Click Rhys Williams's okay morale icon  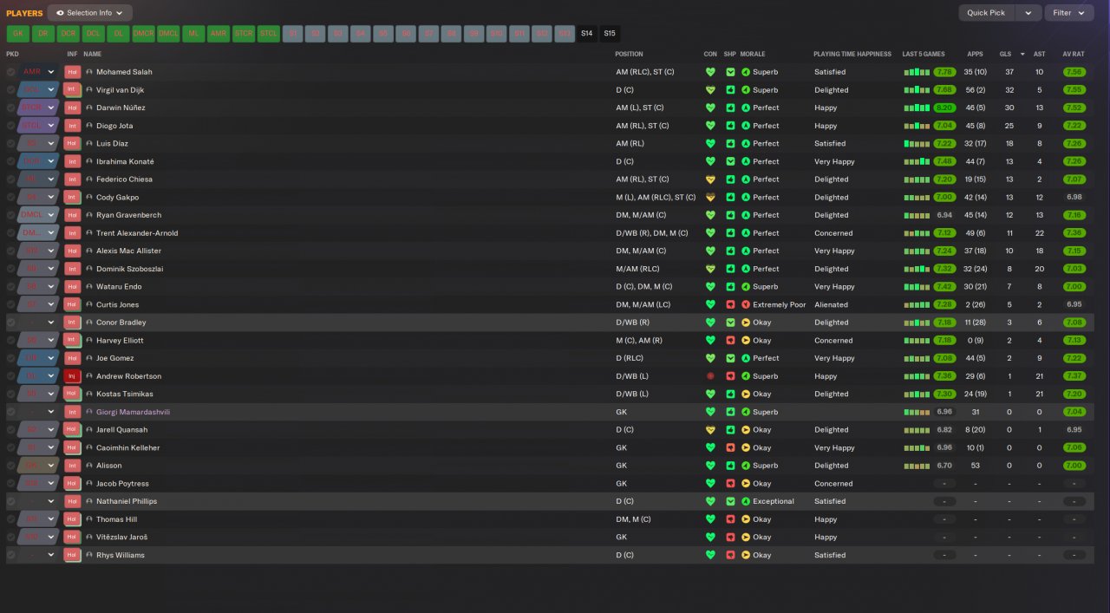(x=745, y=555)
